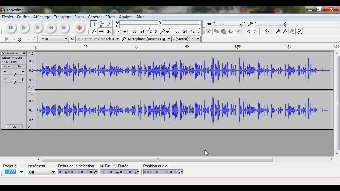The height and width of the screenshot is (191, 340).
Task: Click the playback speed slider handle
Action: 19,40
